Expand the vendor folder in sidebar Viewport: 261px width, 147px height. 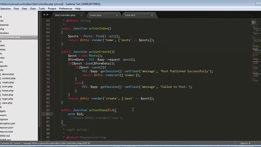2,58
